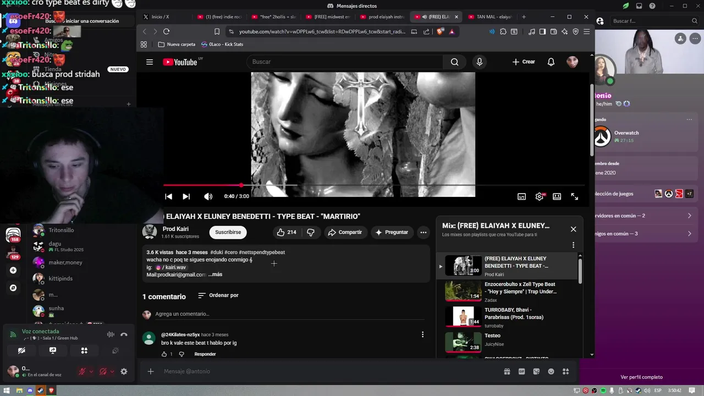Close the Mix playlist panel

point(573,229)
